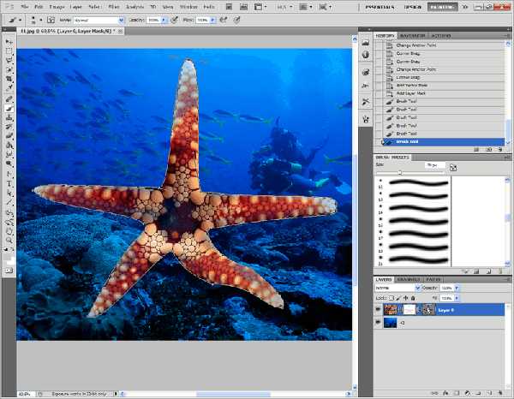Viewport: 514px width, 399px height.
Task: Open the layer blend mode dropdown
Action: (x=395, y=287)
